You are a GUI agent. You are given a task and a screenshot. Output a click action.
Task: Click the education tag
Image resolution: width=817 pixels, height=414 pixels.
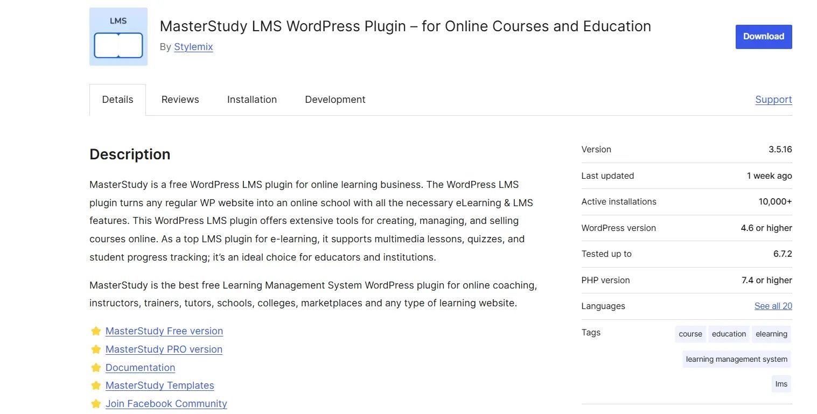(x=728, y=334)
